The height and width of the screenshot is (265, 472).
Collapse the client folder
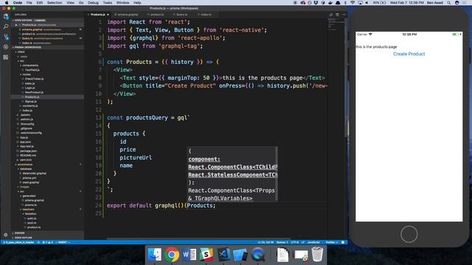(x=21, y=52)
